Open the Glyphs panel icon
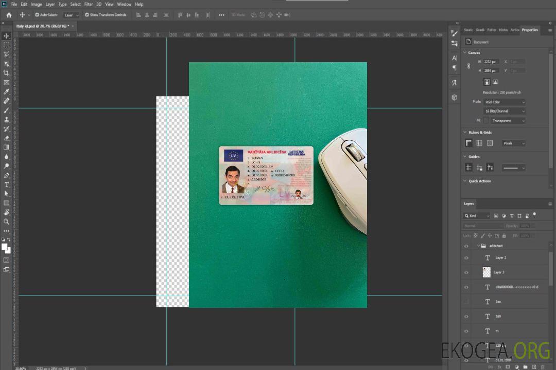This screenshot has width=556, height=370. pyautogui.click(x=454, y=83)
